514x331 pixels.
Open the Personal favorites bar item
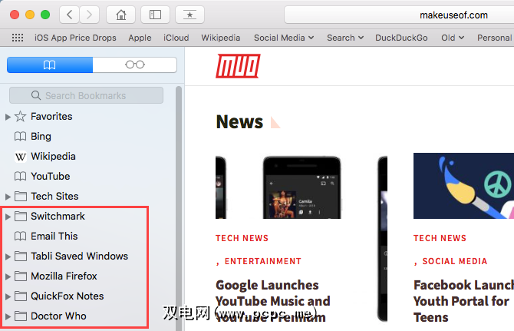(x=495, y=38)
